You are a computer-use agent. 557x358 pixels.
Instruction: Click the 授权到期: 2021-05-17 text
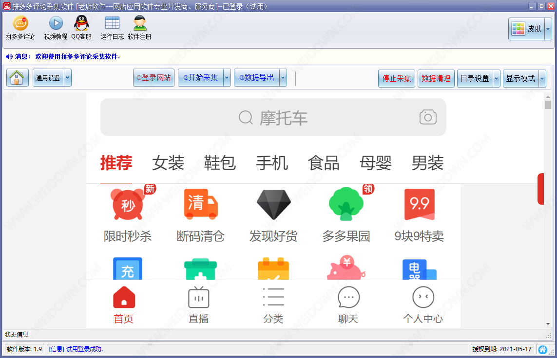tap(502, 349)
